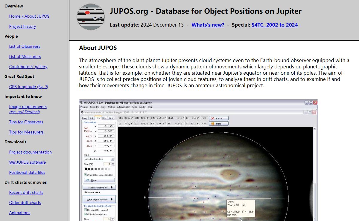Go to List of Observers
359x221 pixels.
(x=25, y=46)
